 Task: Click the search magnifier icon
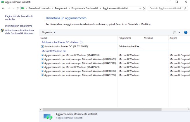[x=185, y=8]
